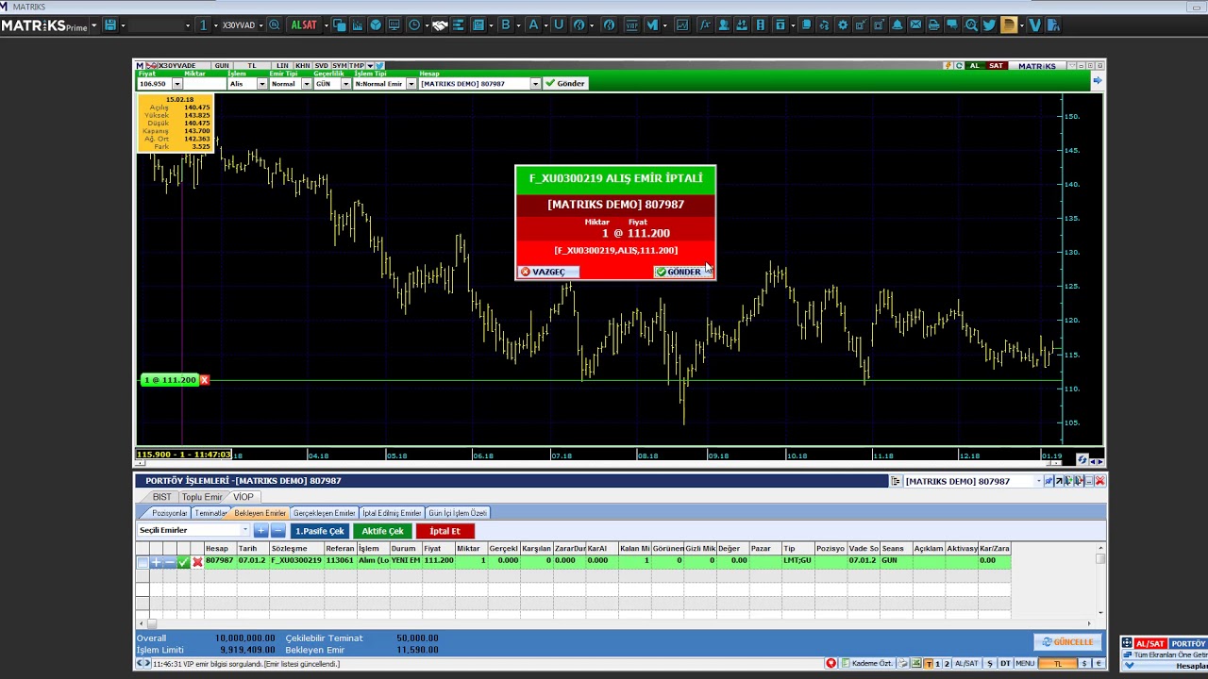The width and height of the screenshot is (1208, 679).
Task: Click the red X delete icon in order row
Action: [x=197, y=562]
